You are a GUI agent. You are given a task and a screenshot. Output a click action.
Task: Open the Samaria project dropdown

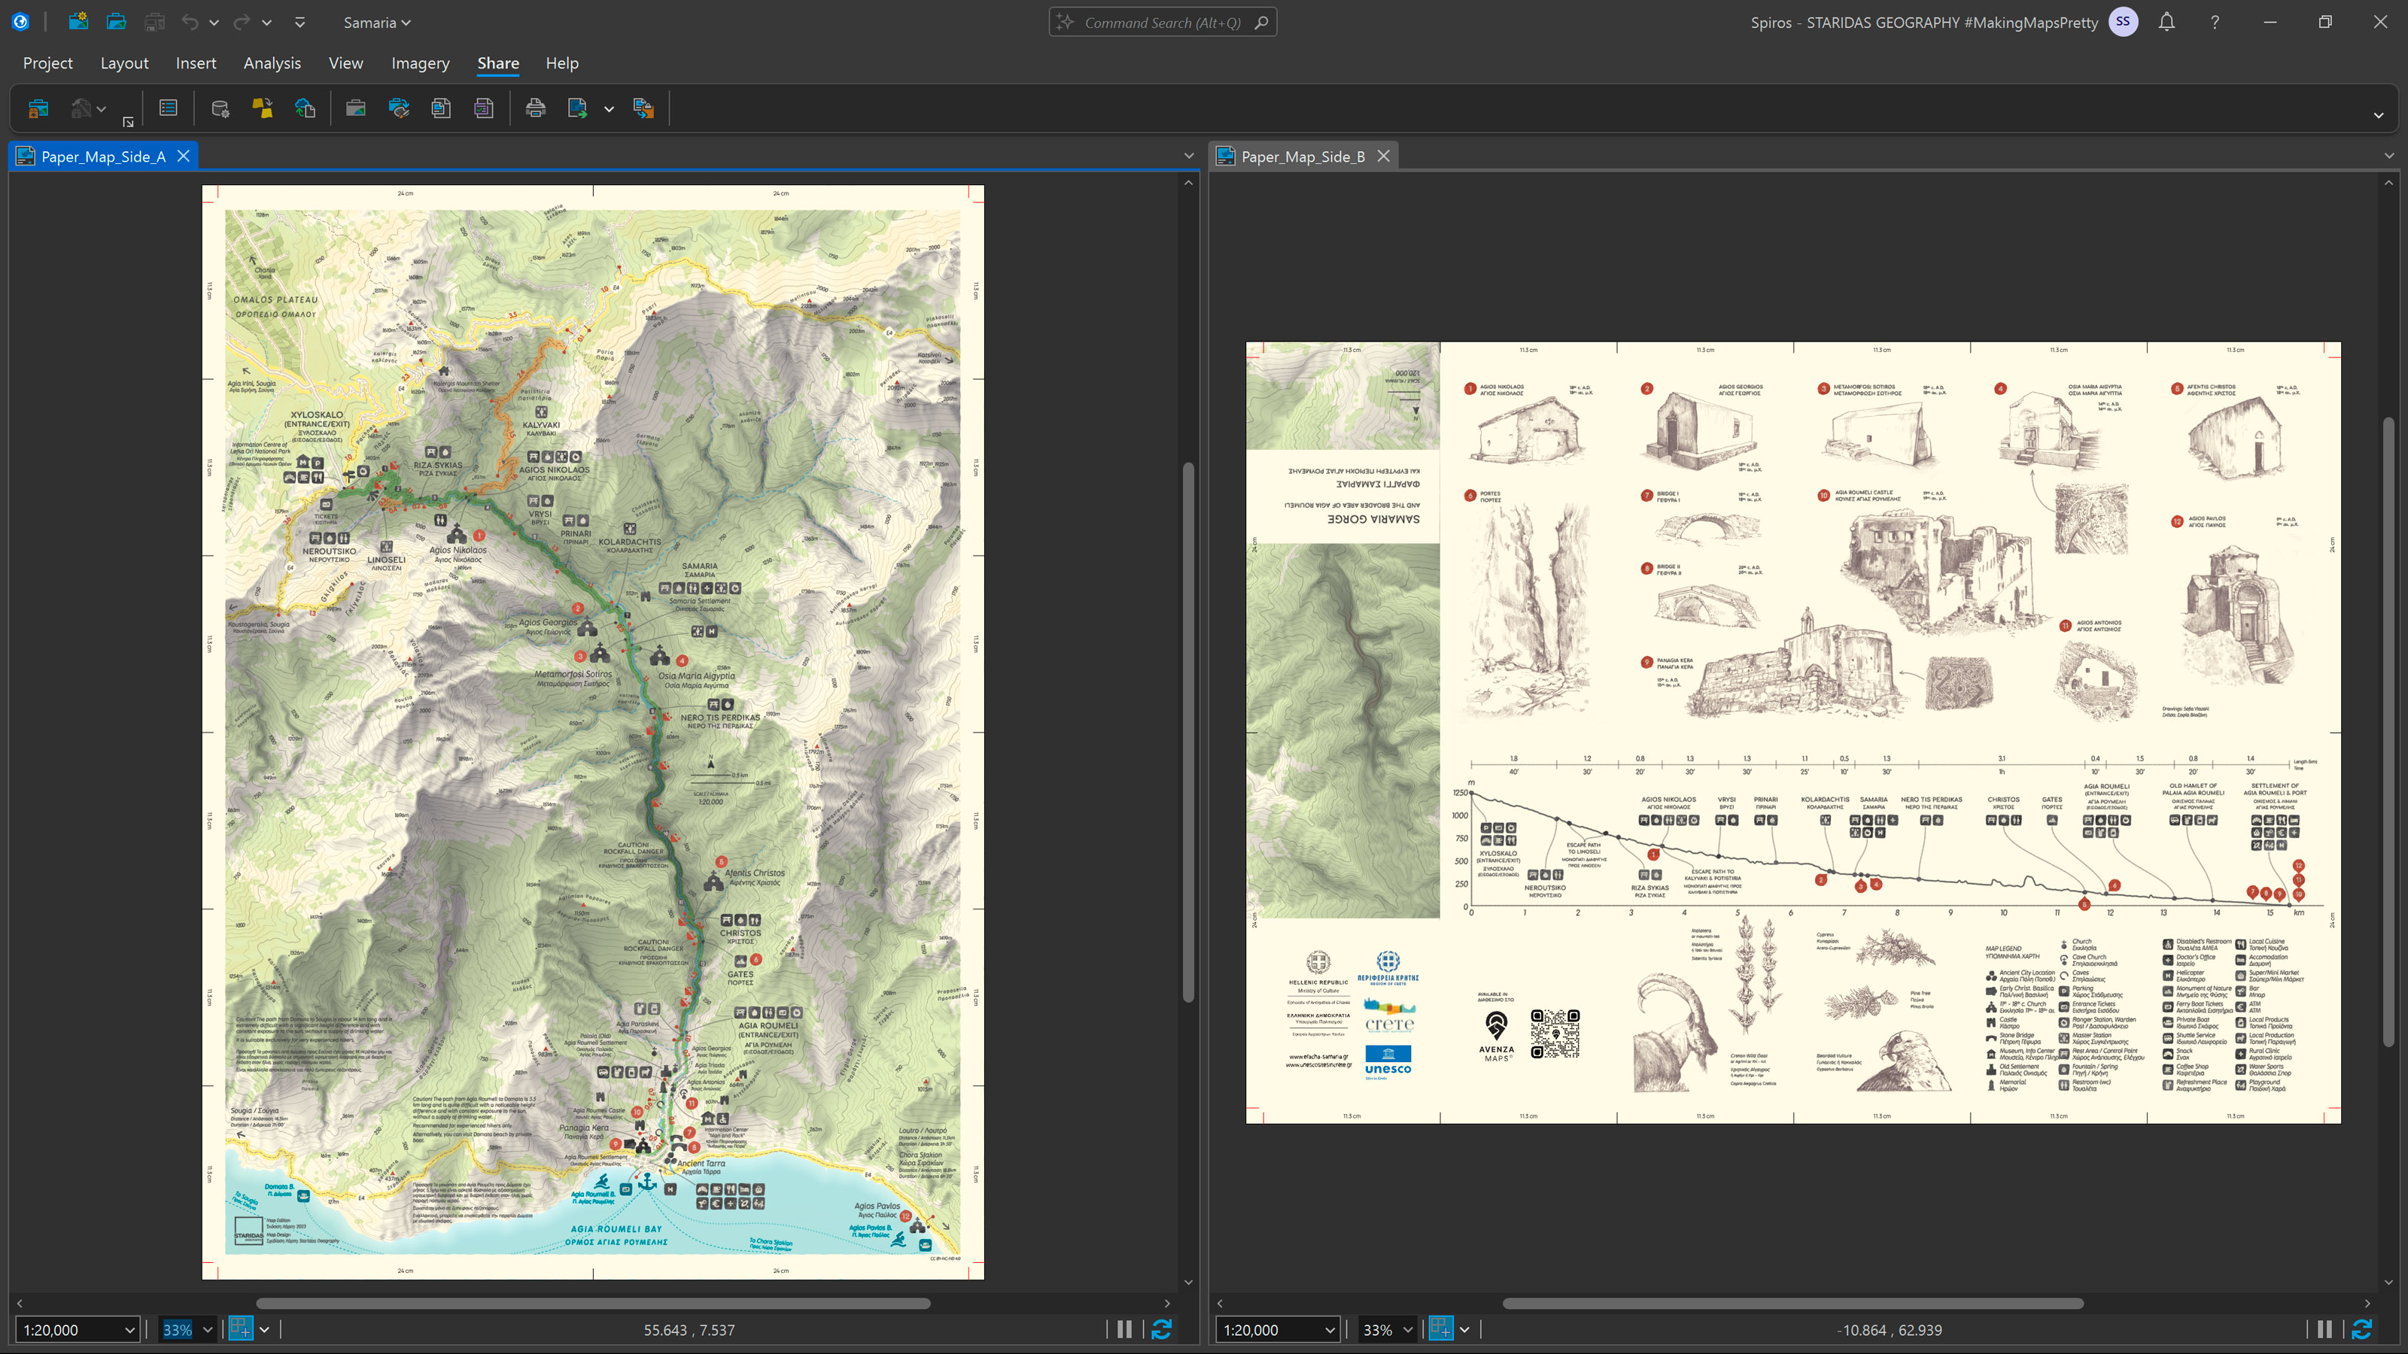click(377, 22)
